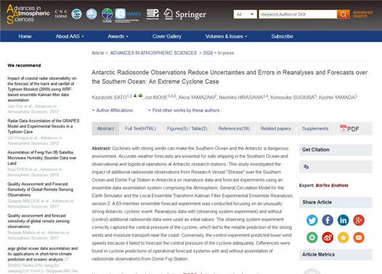Share article on Google Plus
The image size is (382, 274).
coord(359,220)
